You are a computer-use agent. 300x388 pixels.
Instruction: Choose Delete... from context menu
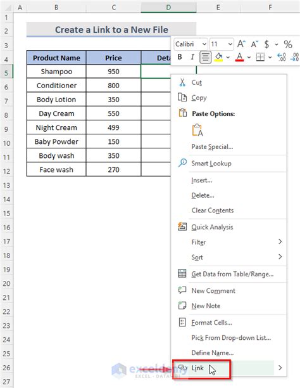coord(229,195)
